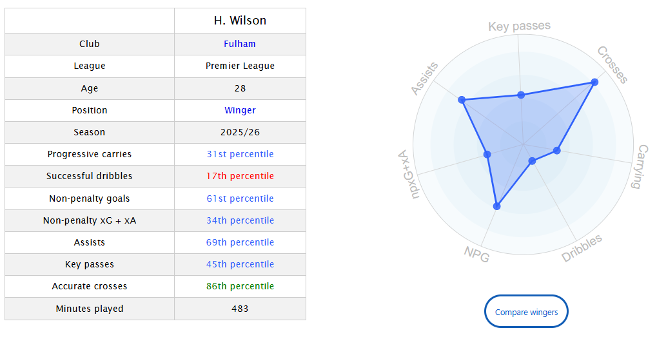The image size is (657, 337).
Task: Click the npxG+xA radar data point
Action: [487, 154]
